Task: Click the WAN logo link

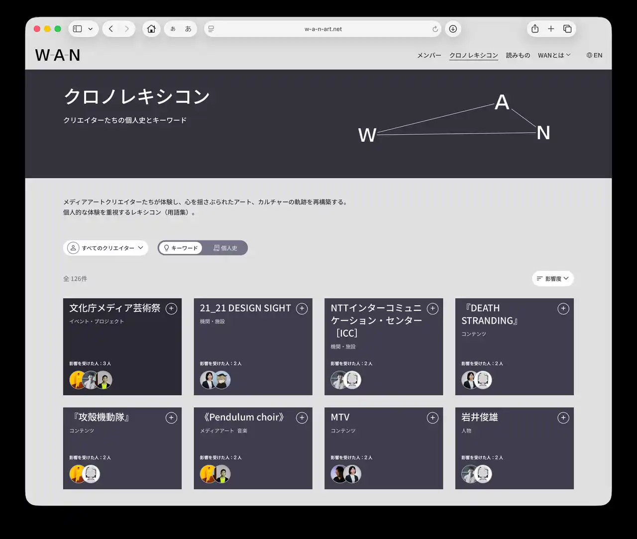Action: tap(58, 55)
